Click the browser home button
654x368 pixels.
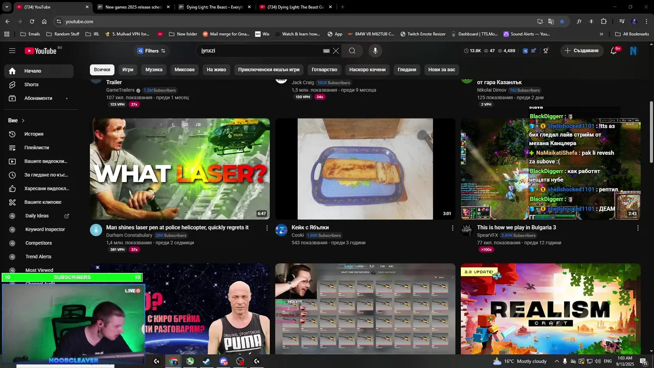click(x=44, y=21)
